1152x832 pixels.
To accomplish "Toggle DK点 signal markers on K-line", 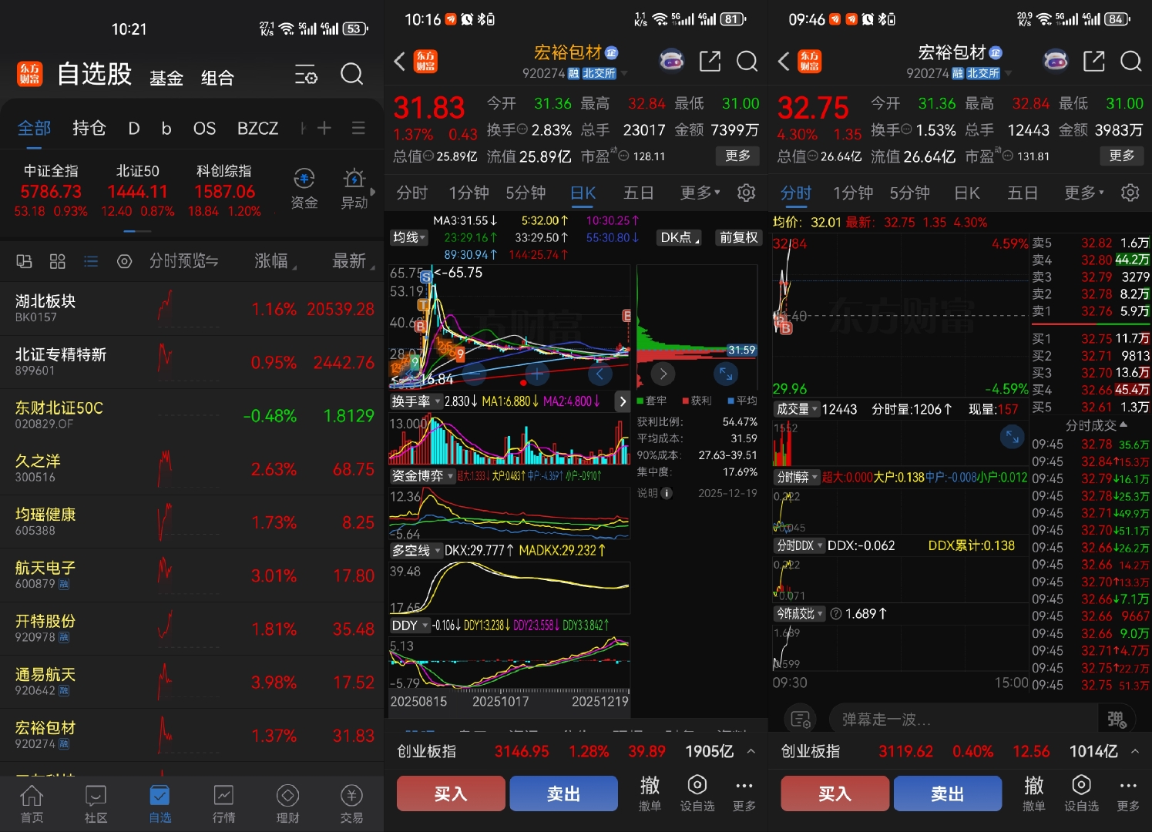I will pos(680,238).
